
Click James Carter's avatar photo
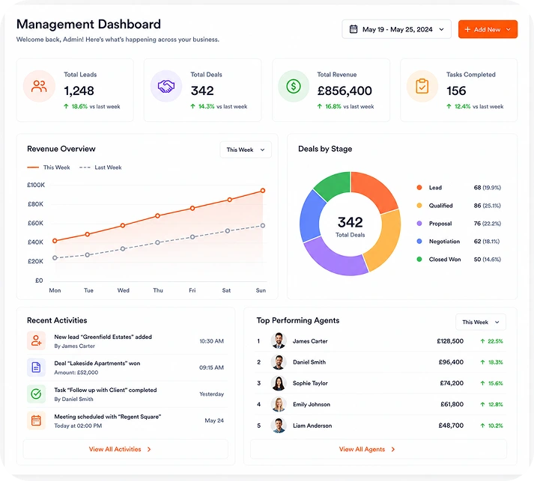pyautogui.click(x=279, y=341)
